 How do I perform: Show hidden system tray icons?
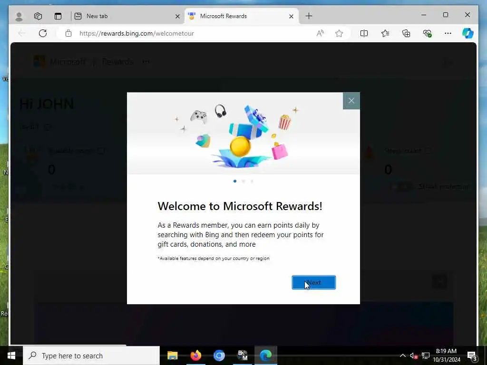402,355
